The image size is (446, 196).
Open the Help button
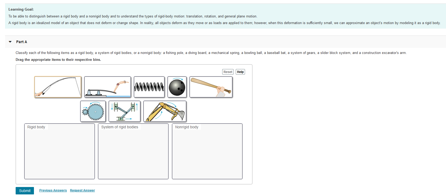click(x=240, y=72)
